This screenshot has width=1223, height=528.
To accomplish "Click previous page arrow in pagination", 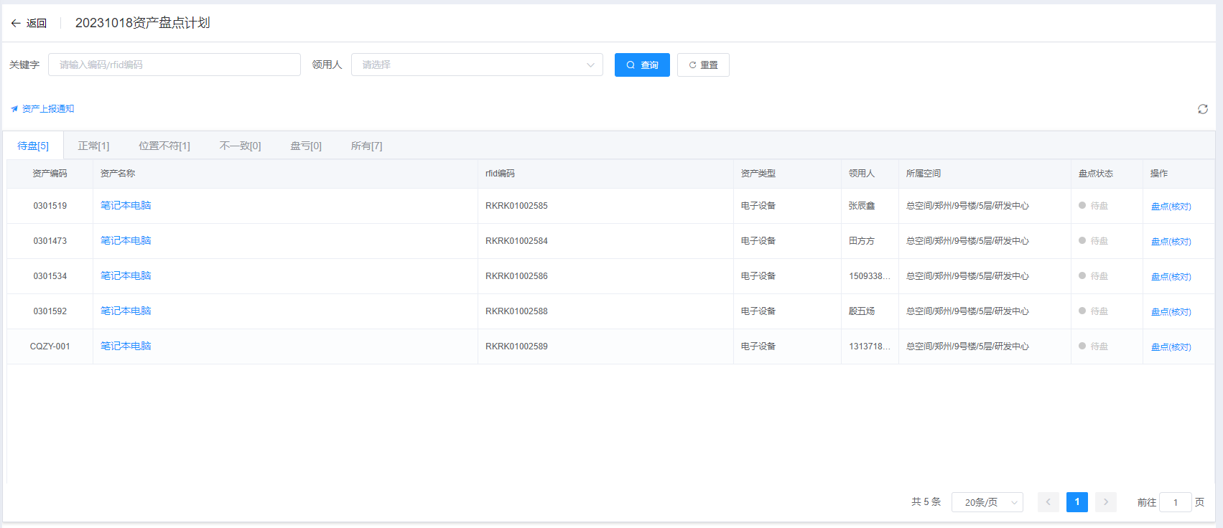I will 1048,502.
